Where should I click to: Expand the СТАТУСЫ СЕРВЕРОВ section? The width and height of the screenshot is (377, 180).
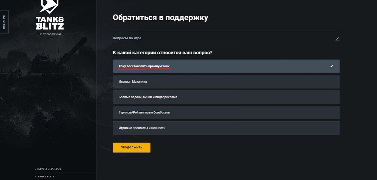[48, 169]
